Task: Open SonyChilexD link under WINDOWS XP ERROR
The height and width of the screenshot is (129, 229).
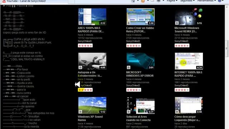Action: [133, 85]
